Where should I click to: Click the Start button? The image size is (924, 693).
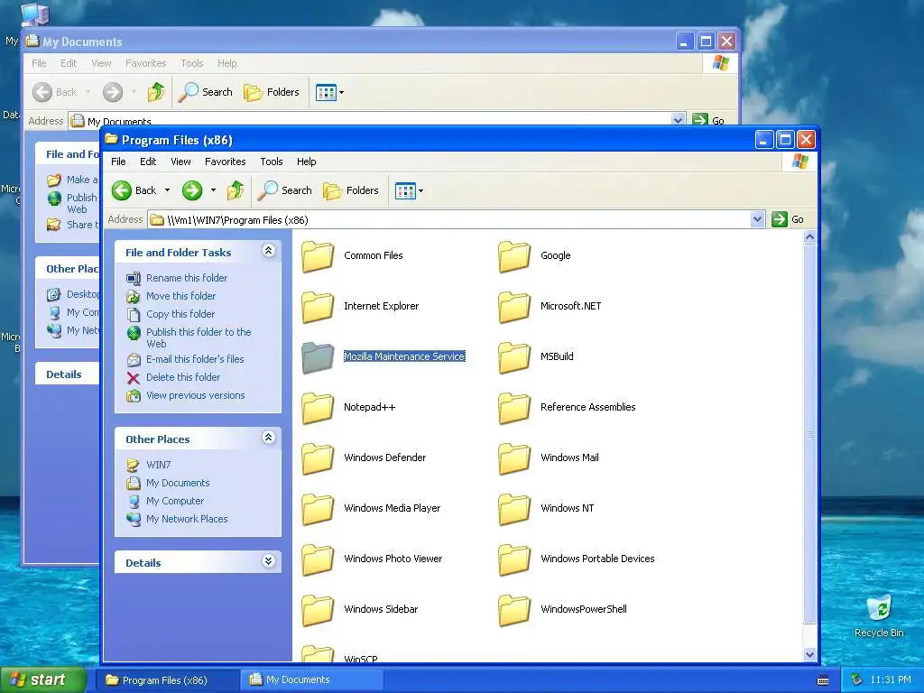point(42,679)
